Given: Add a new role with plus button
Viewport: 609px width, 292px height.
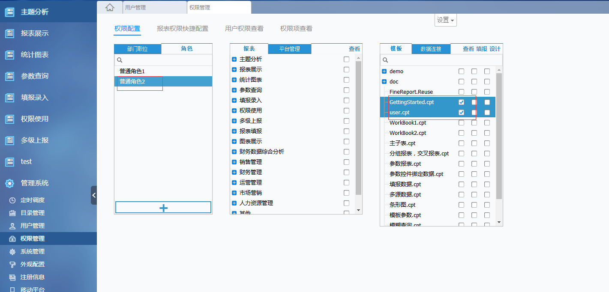Looking at the screenshot, I should pos(163,207).
